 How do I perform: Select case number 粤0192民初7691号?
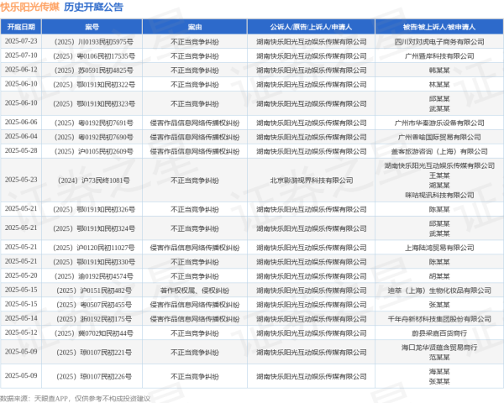point(94,123)
